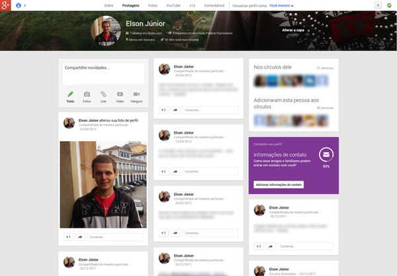The image size is (397, 276).
Task: Switch to the Comentários tab
Action: [x=214, y=5]
